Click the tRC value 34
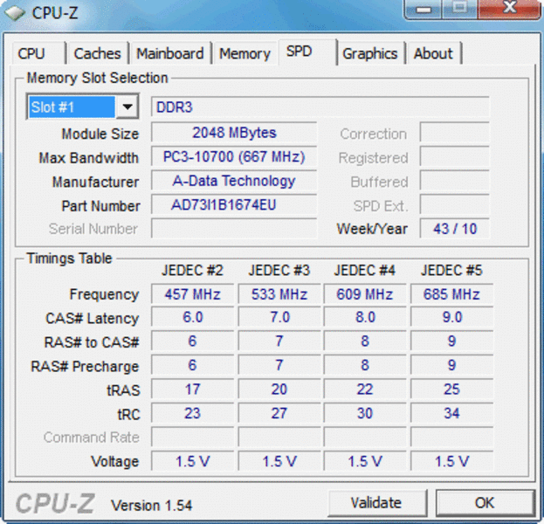Viewport: 544px width, 524px height. (451, 413)
